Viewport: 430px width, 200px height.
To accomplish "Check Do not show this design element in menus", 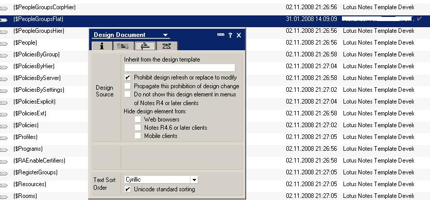I will (127, 94).
